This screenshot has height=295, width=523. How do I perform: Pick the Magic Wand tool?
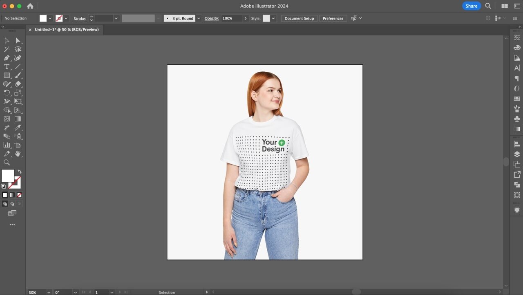click(7, 49)
